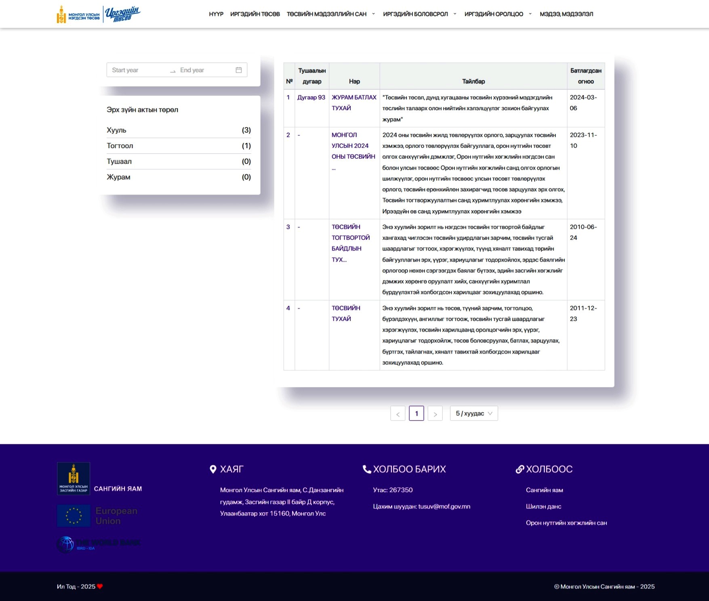Viewport: 709px width, 601px height.
Task: Open the Төсвийн тухай law link
Action: [345, 313]
